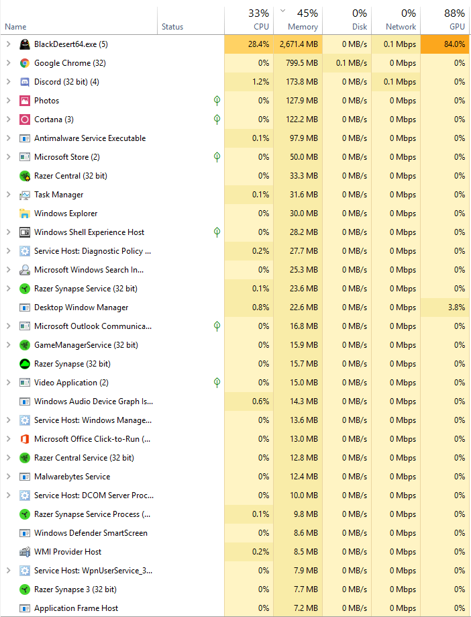The image size is (471, 617).
Task: Click the Microsoft Store icon
Action: click(x=25, y=157)
